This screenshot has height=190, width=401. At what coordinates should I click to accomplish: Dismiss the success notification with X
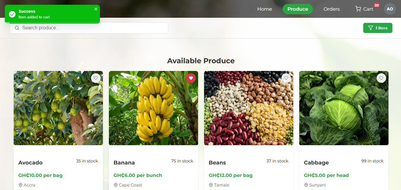(96, 9)
